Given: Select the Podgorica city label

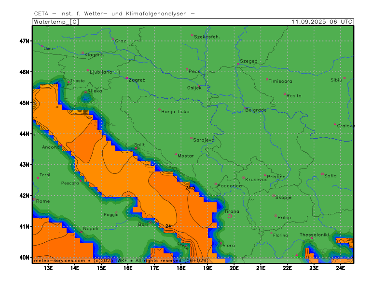Looking at the screenshot, I should pos(230,186).
